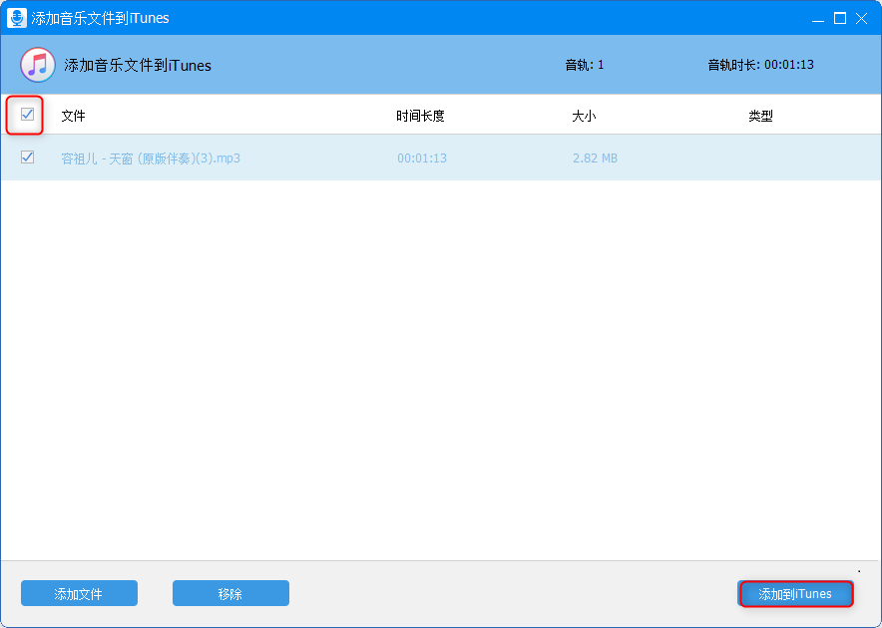Uncheck the 容祖儿 - 天窗 mp3 file checkbox
This screenshot has height=628, width=882.
[27, 157]
